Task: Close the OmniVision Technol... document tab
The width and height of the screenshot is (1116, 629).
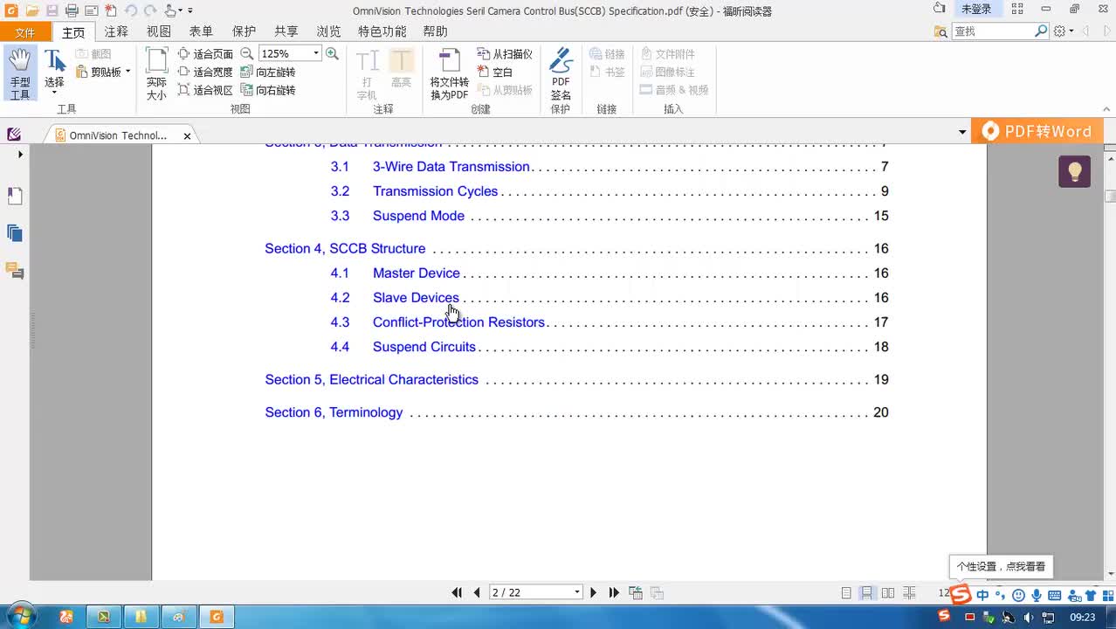Action: (x=187, y=135)
